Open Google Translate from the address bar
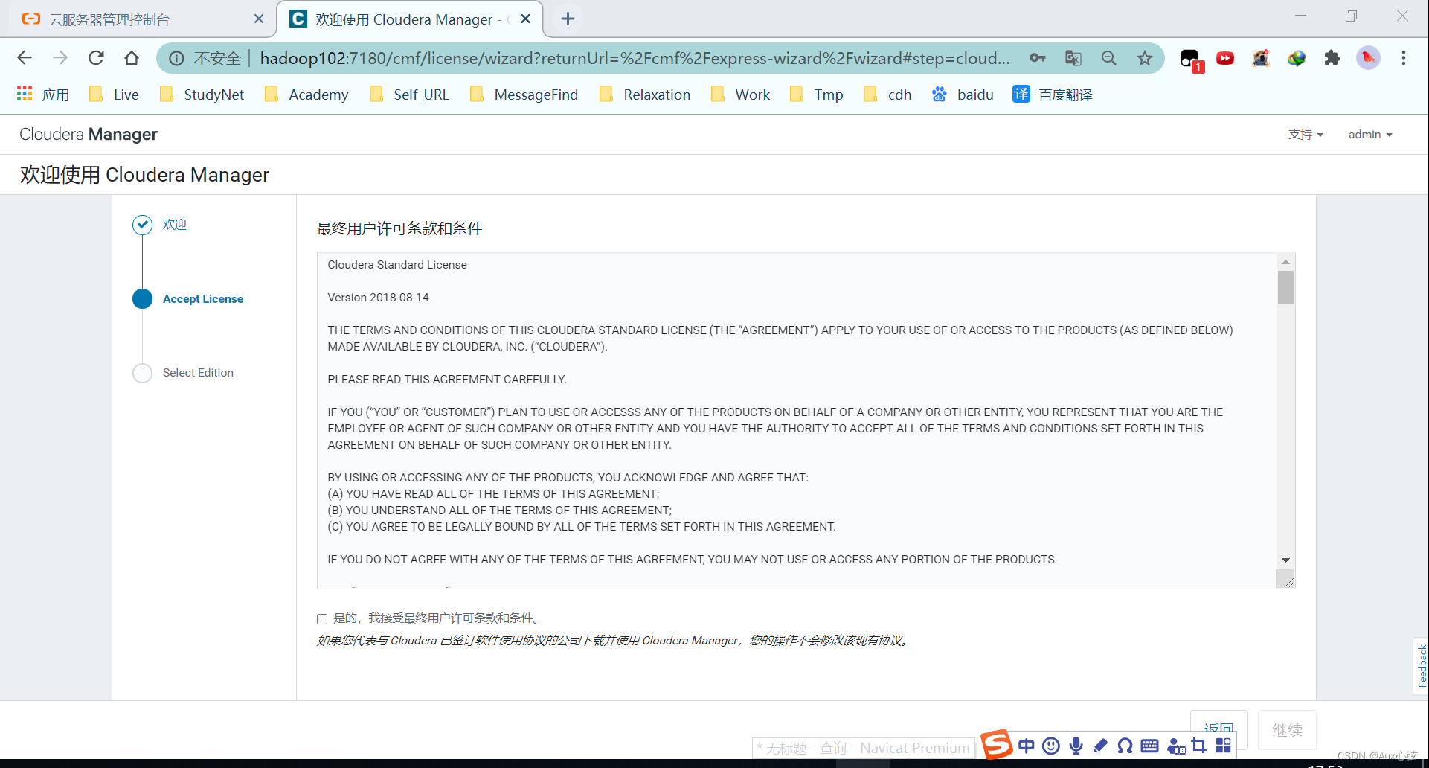Image resolution: width=1429 pixels, height=768 pixels. [1073, 57]
